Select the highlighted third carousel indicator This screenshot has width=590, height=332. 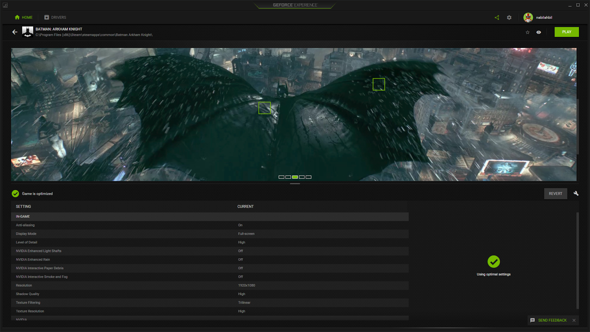point(295,177)
